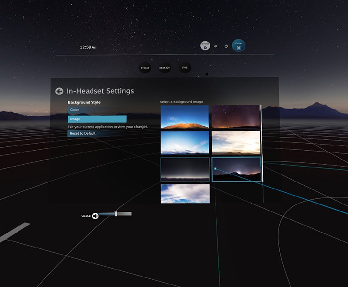Choose the bright blue sky sunrays background
The height and width of the screenshot is (287, 348).
click(x=184, y=142)
